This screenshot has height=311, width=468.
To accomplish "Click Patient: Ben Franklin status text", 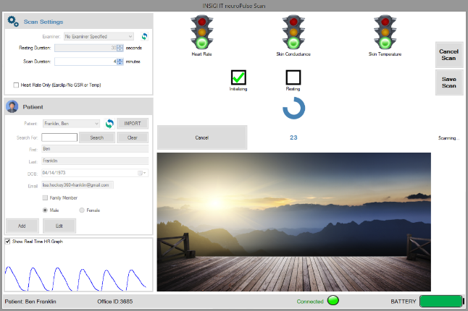I will (x=30, y=302).
